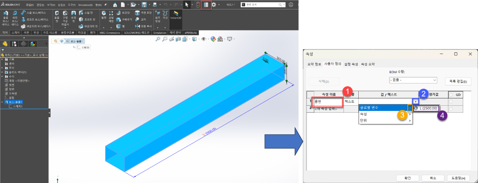The height and width of the screenshot is (183, 478).
Task: Click the Rebuild traffic light icon
Action: (198, 5)
